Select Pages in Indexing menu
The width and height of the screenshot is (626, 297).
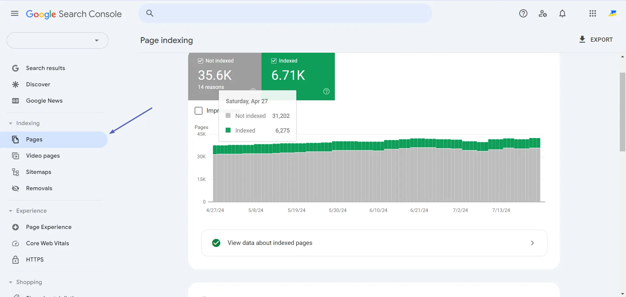[x=53, y=139]
